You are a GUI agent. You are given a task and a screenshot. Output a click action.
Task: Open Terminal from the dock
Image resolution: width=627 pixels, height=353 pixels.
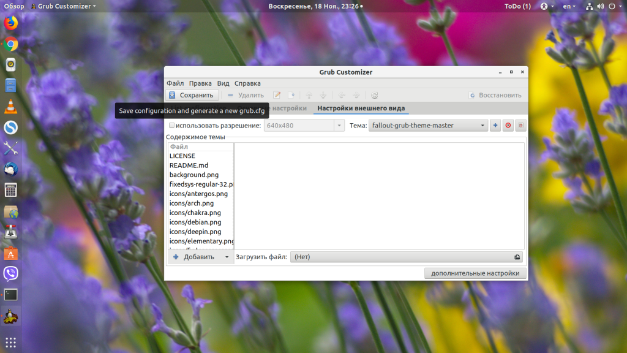[10, 295]
